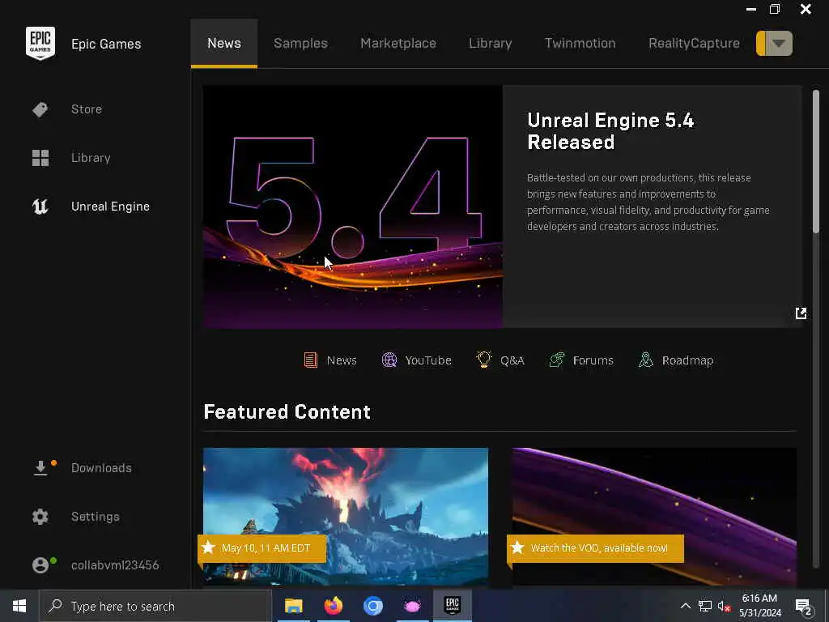
Task: Click the May 10, 11 AM EDT badge
Action: click(x=262, y=548)
